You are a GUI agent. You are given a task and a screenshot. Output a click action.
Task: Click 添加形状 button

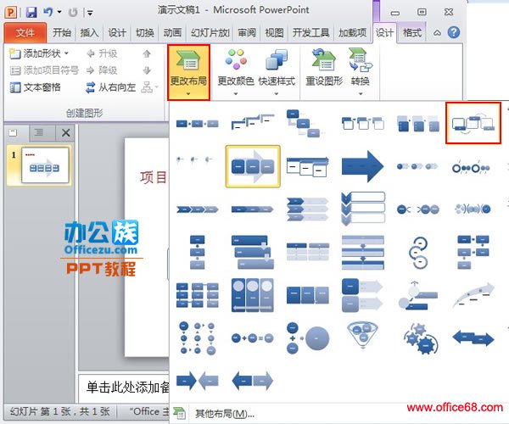point(36,53)
